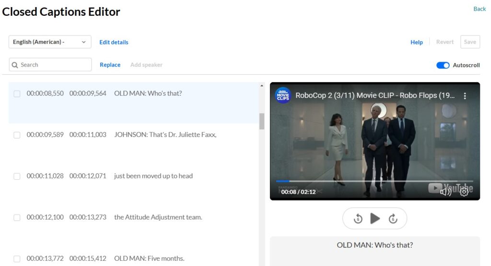Click the video progress bar
Viewport: 491px width, 266px height.
coord(374,181)
